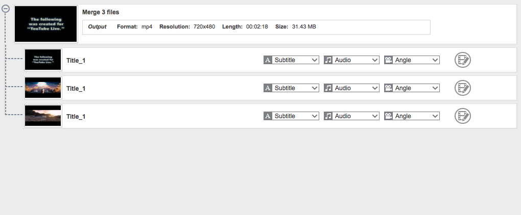Collapse the Merge 3 files group
Screen dimensions: 521x215
6,9
